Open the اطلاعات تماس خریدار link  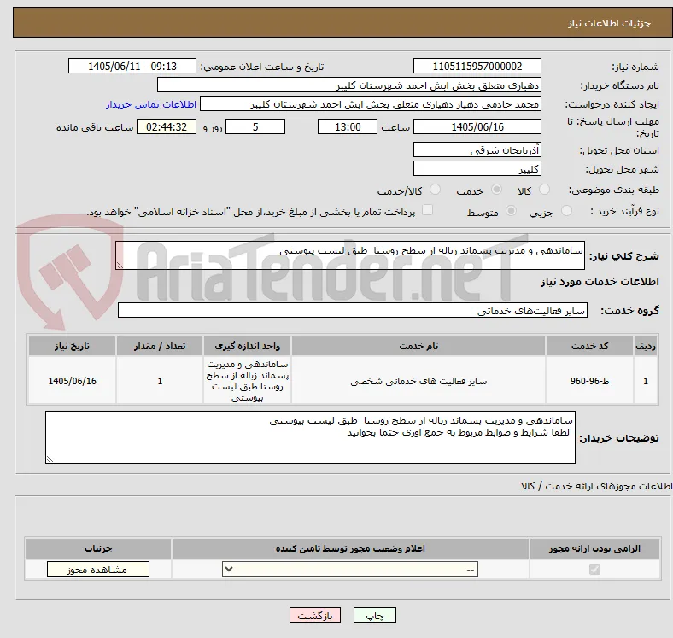point(151,104)
